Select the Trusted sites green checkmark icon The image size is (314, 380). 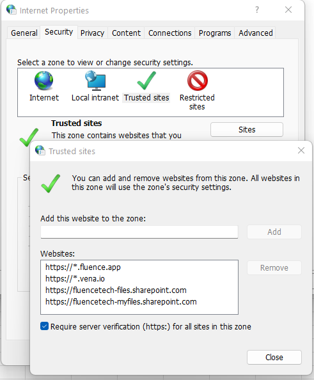coord(146,81)
